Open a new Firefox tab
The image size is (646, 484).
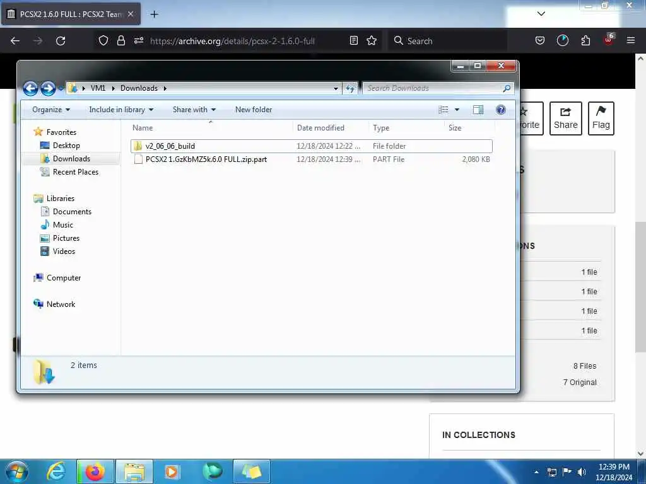point(154,14)
